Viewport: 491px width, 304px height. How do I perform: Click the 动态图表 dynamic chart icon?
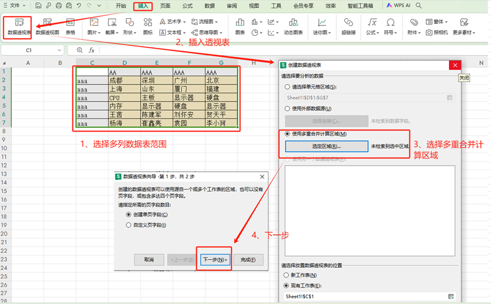(293, 23)
